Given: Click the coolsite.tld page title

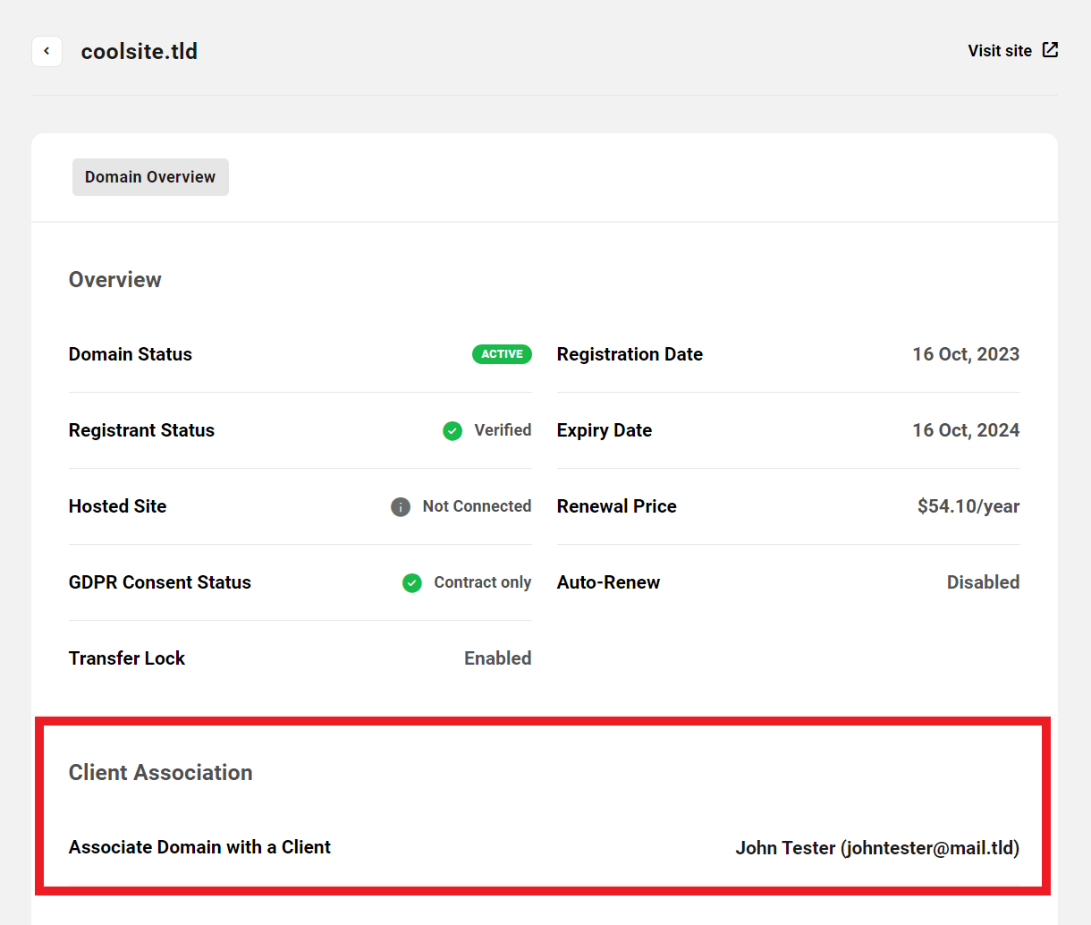Looking at the screenshot, I should (140, 52).
